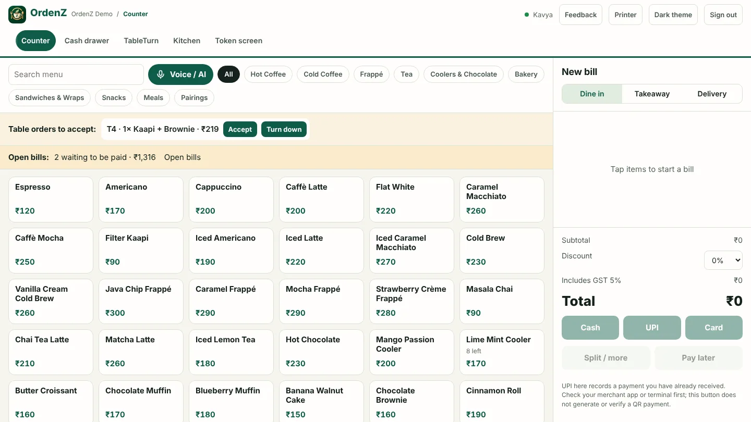751x422 pixels.
Task: Switch to the Token screen tab
Action: coord(239,41)
